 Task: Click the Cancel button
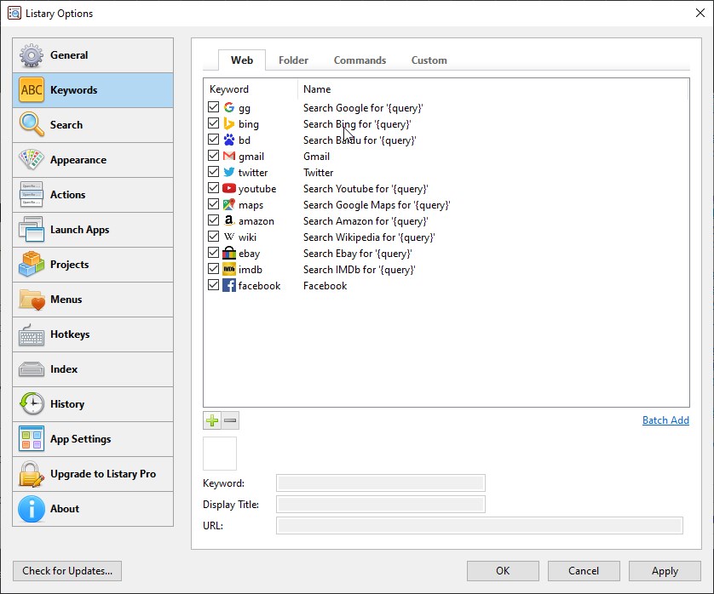coord(584,571)
